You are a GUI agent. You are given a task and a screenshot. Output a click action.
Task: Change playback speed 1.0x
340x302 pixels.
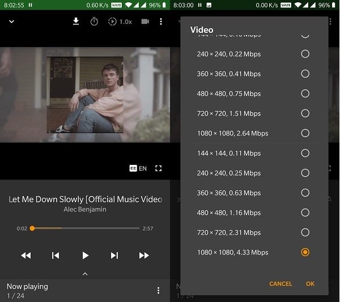tap(120, 22)
